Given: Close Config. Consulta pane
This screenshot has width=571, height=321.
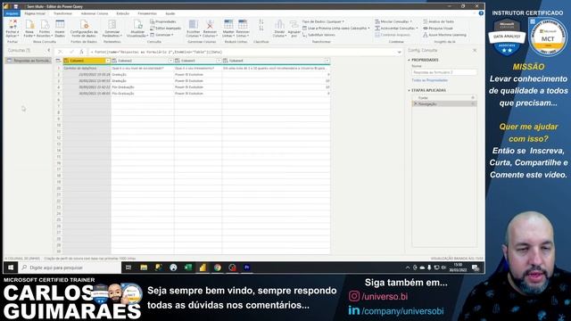Looking at the screenshot, I should (475, 50).
